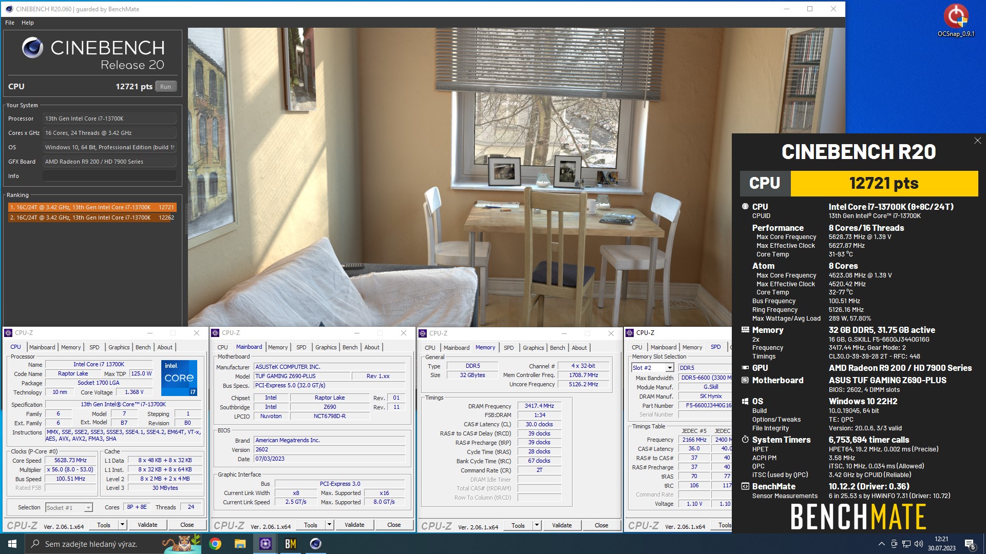Viewport: 986px width, 554px height.
Task: Run the Cinebench CPU benchmark
Action: [x=165, y=87]
